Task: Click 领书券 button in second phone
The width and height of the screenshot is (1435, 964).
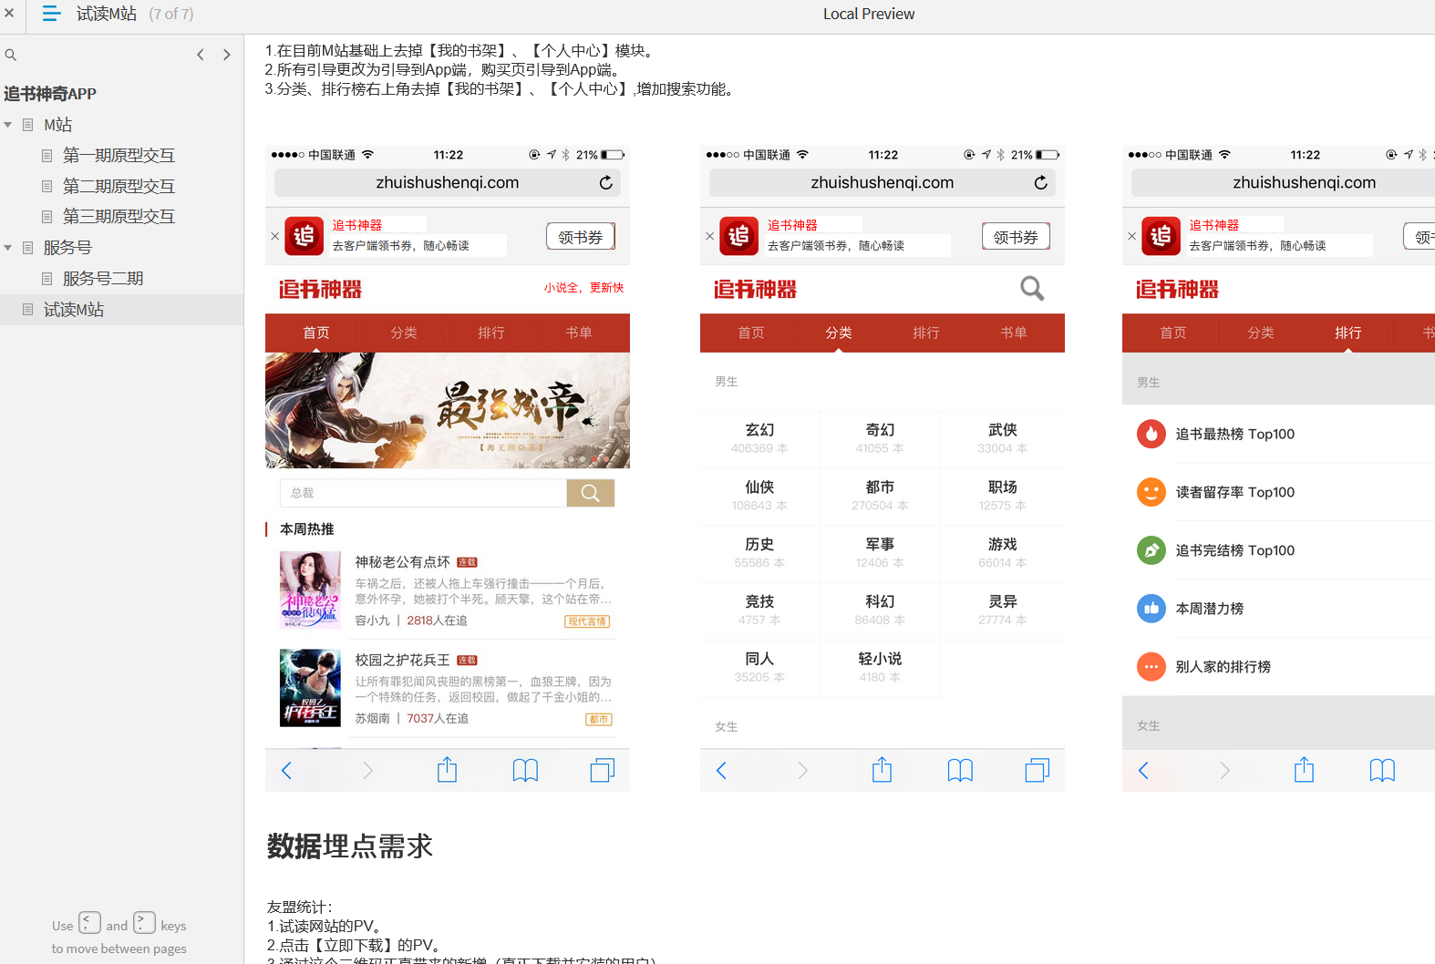Action: point(1016,236)
